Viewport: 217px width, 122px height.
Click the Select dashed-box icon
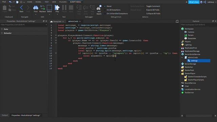click(x=49, y=8)
